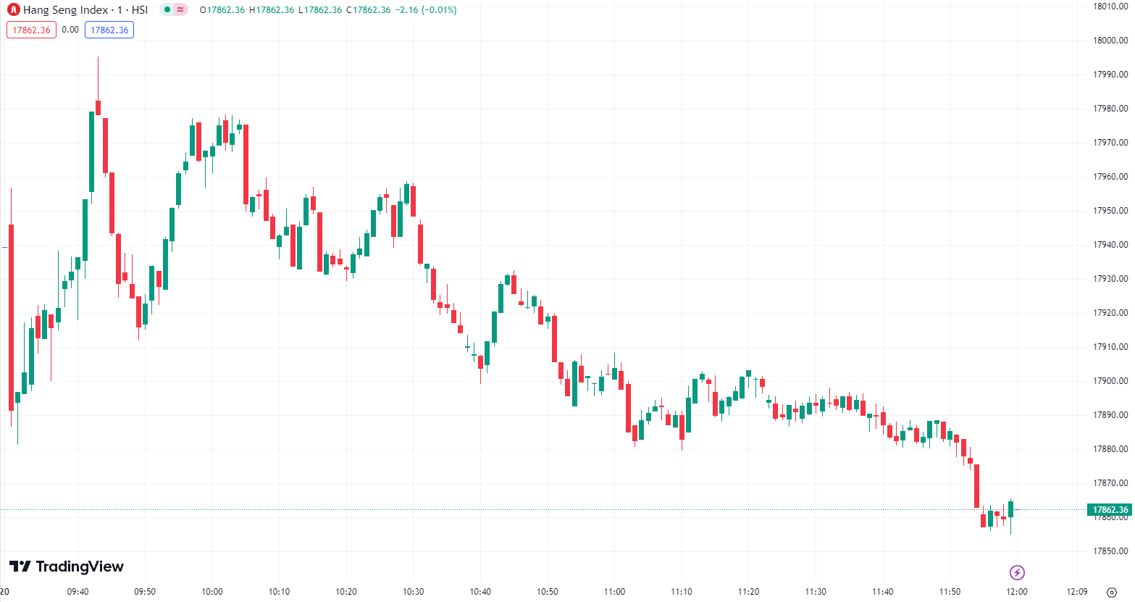Viewport: 1135px width, 602px height.
Task: Click the green current price label 17862.36
Action: (1110, 509)
